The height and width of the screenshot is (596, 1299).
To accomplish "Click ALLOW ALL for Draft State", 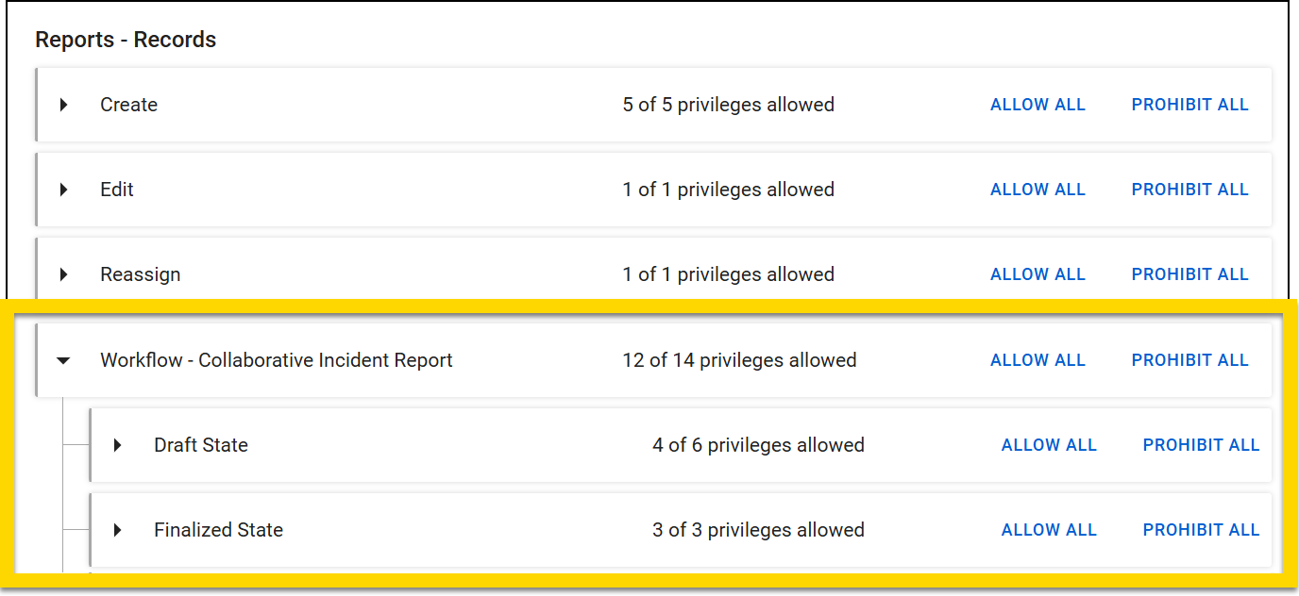I will (x=1049, y=444).
